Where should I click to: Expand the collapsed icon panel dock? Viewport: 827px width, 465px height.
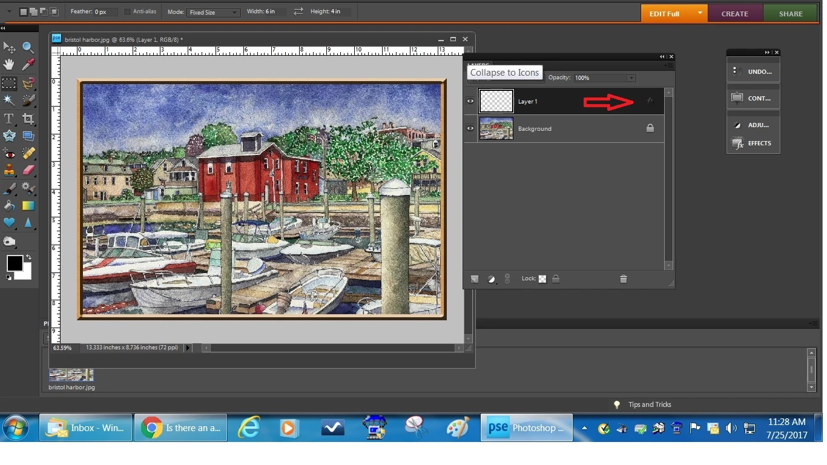(768, 53)
